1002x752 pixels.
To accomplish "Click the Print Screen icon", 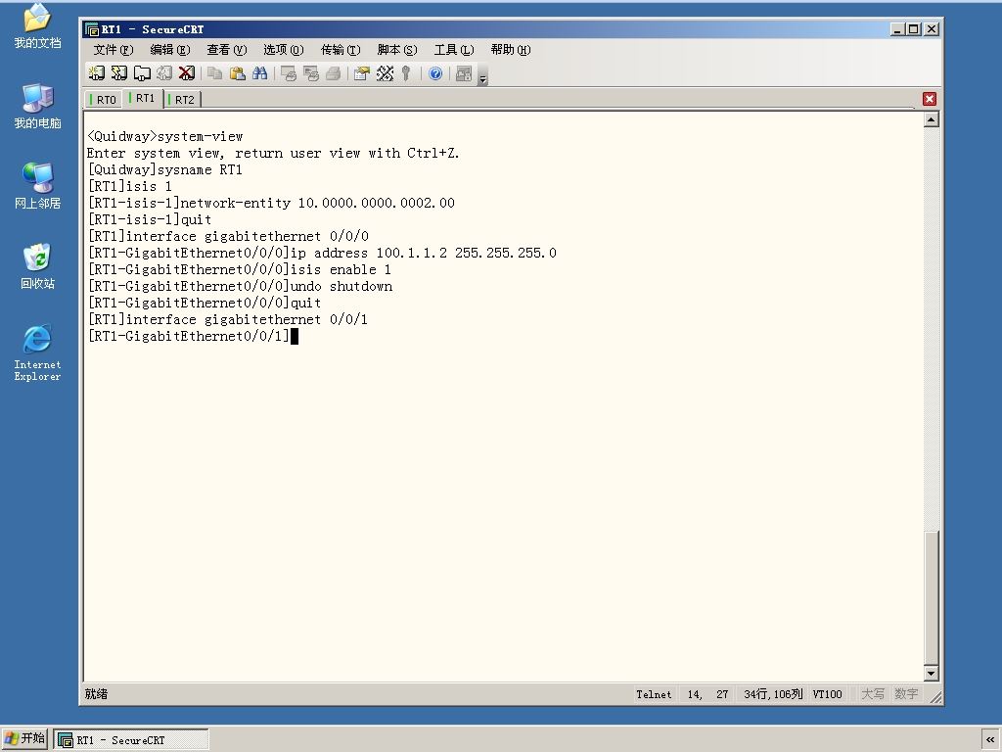I will tap(289, 73).
